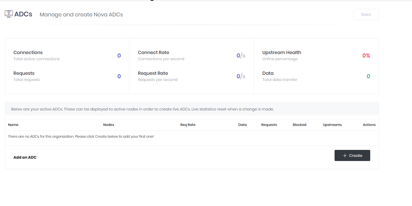Click the 'Below are your active ADCs' info banner
The width and height of the screenshot is (412, 206).
pos(192,109)
